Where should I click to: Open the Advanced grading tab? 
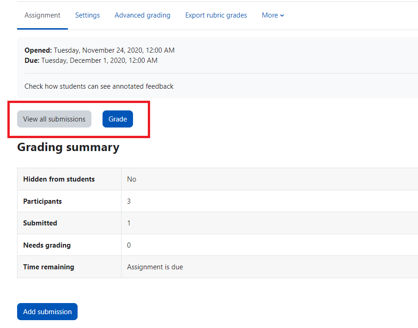coord(142,15)
